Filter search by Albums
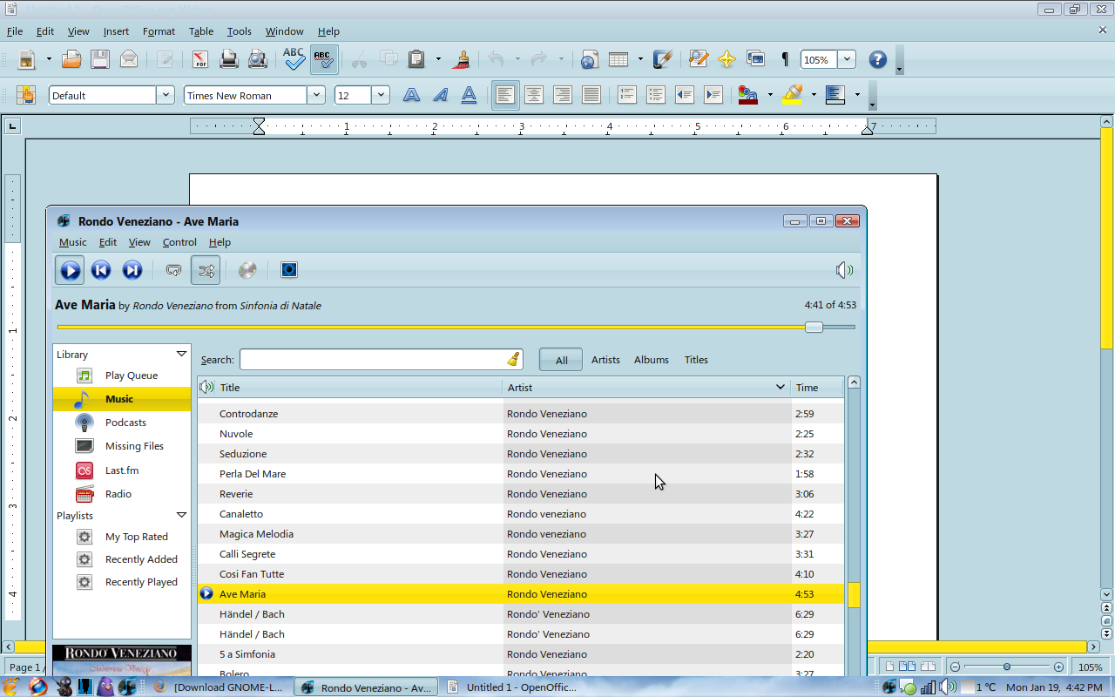 tap(651, 360)
